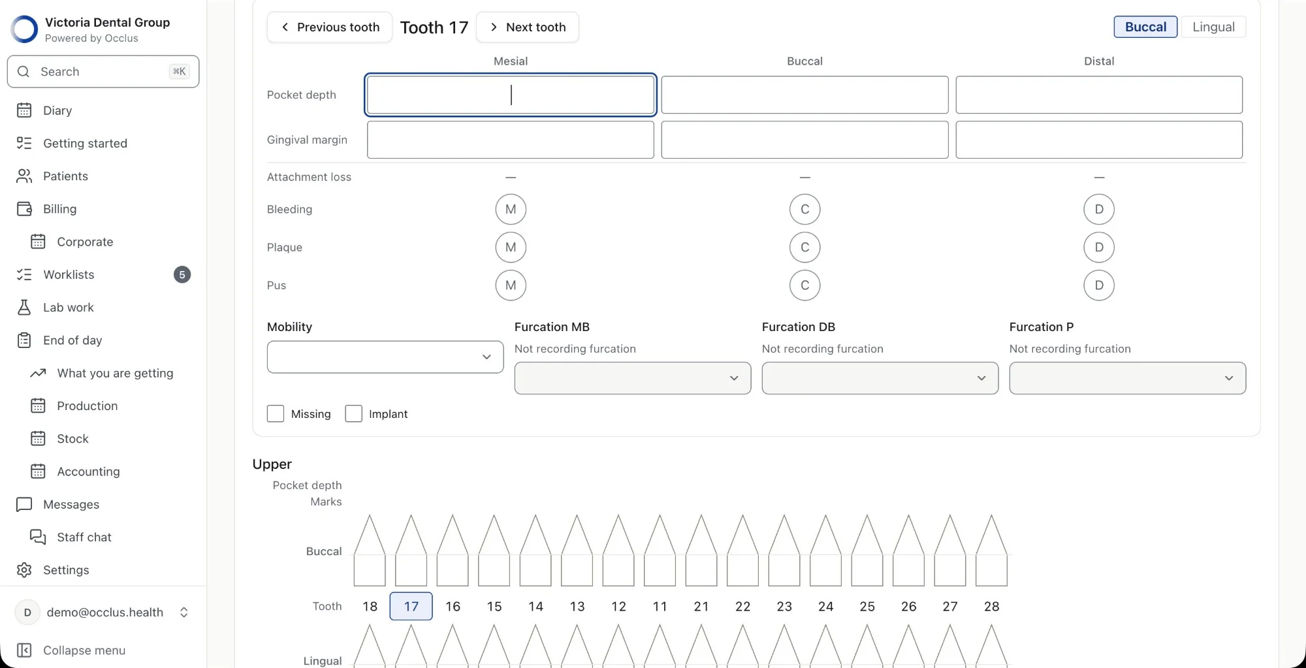Click the Patients people icon

tap(24, 176)
